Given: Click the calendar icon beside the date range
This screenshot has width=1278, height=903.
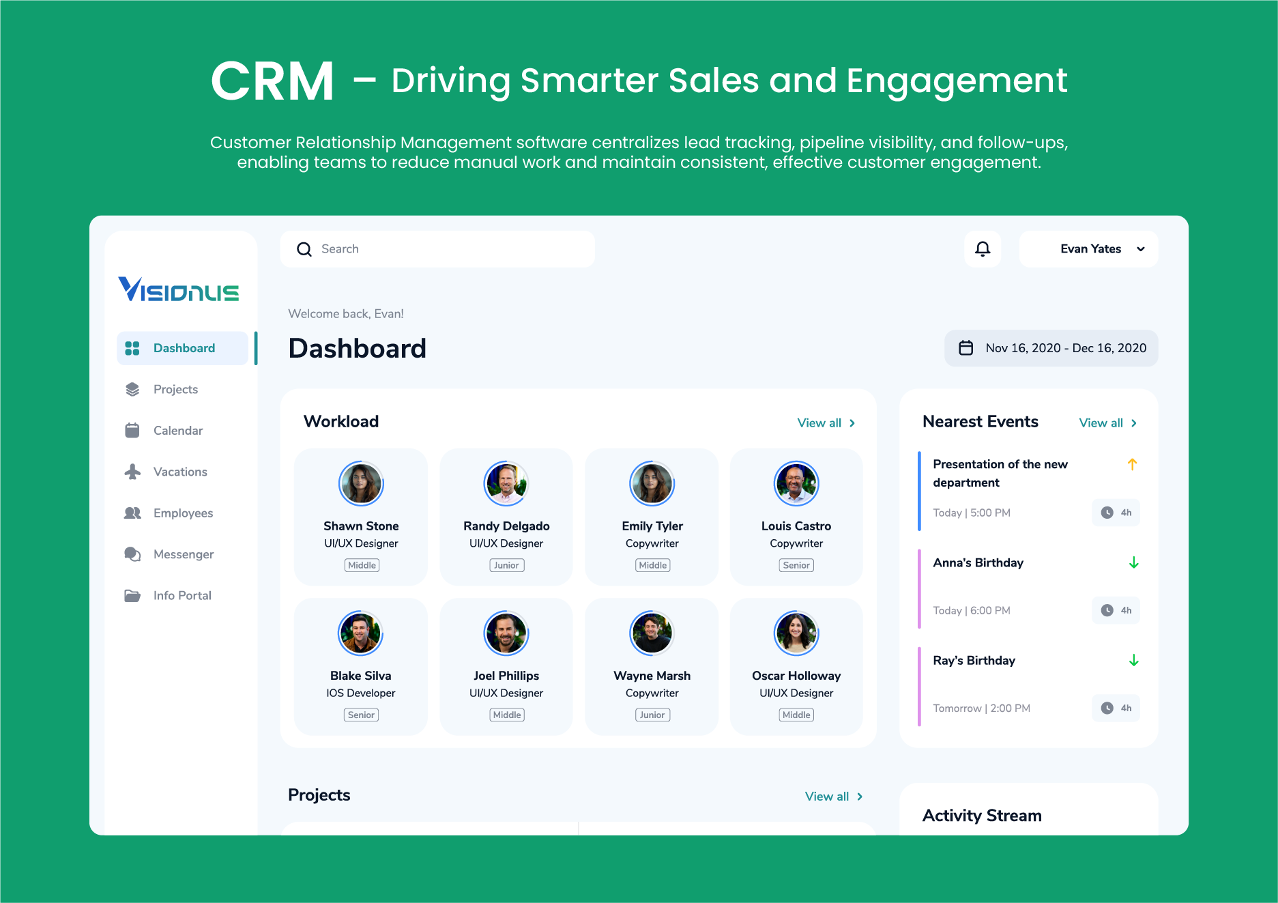Looking at the screenshot, I should tap(965, 348).
